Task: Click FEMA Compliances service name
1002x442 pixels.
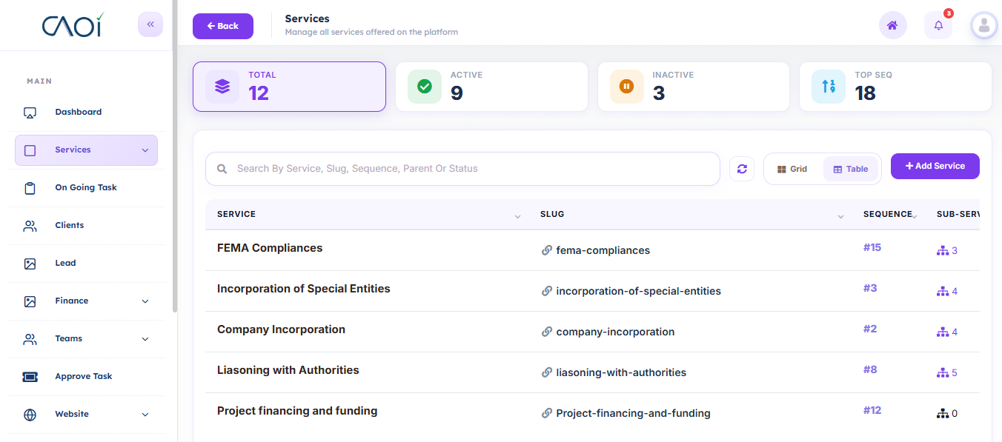Action: (270, 248)
